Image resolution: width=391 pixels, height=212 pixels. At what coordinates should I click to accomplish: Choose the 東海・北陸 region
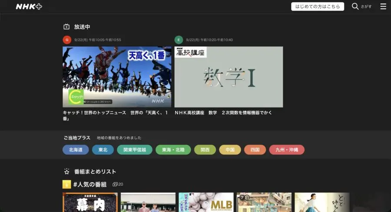pyautogui.click(x=173, y=150)
